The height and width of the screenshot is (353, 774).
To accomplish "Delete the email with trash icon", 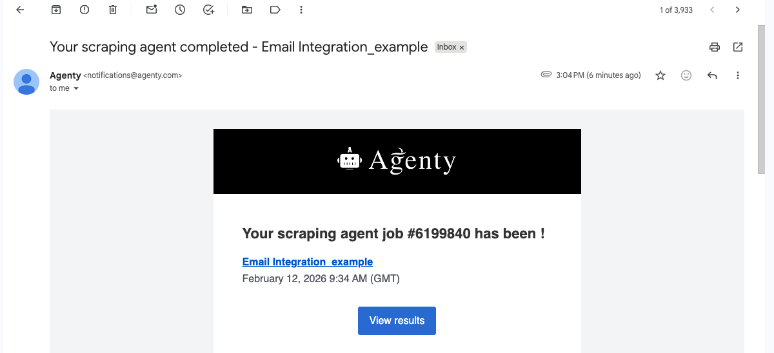I will tap(113, 10).
